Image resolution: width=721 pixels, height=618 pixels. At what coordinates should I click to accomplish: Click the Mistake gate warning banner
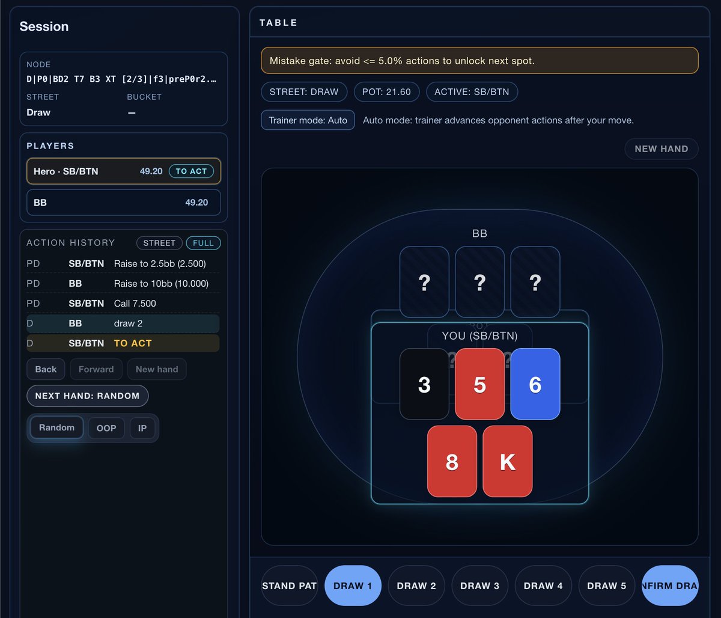pyautogui.click(x=479, y=61)
